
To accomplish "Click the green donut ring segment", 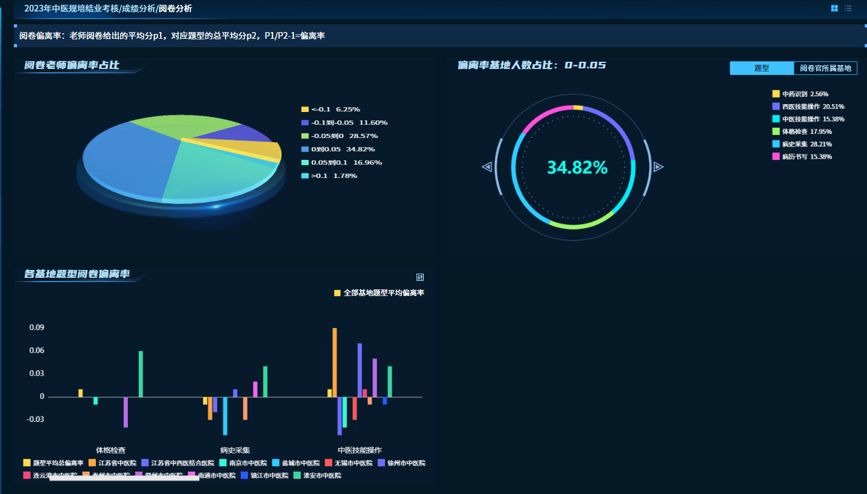I will coord(581,225).
